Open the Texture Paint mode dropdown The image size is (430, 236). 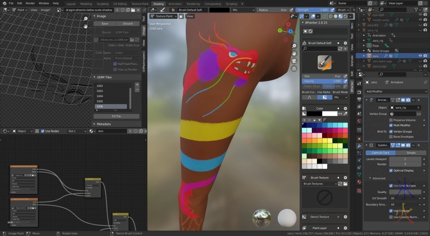pos(163,16)
